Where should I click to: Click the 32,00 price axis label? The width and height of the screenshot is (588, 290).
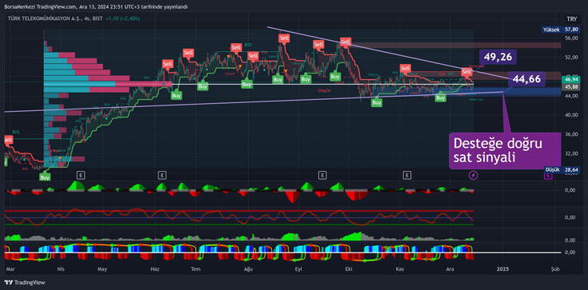click(571, 153)
